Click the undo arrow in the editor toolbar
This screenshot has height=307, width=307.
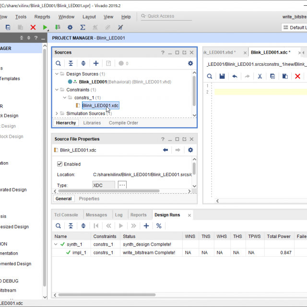tap(235, 76)
